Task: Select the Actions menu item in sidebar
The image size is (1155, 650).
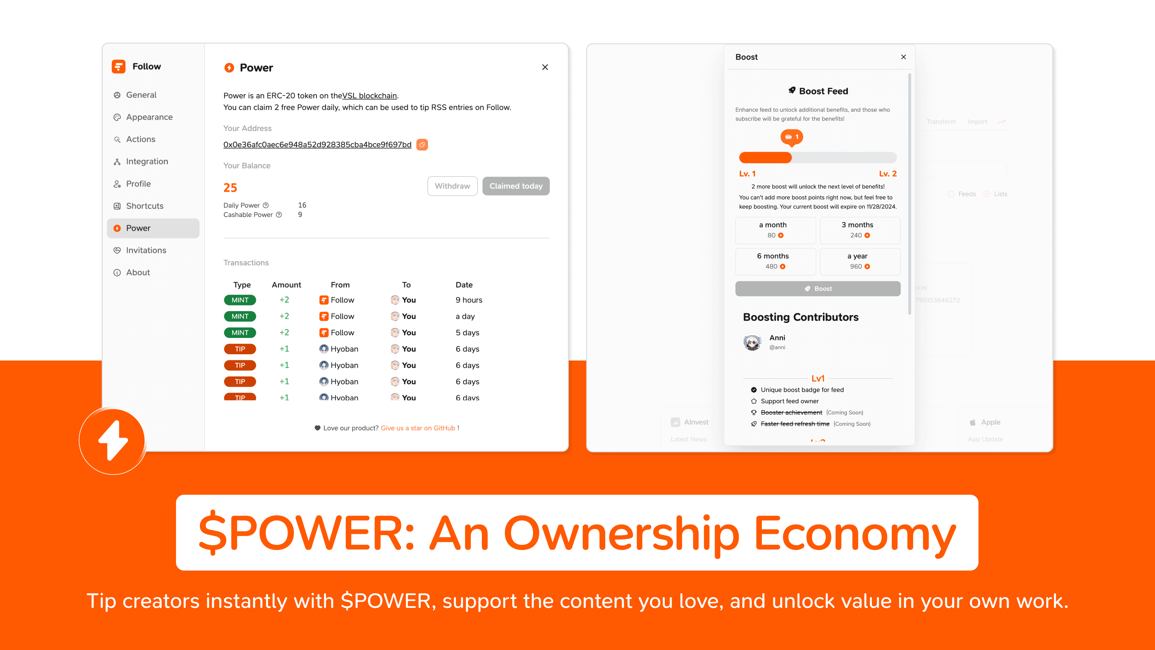Action: coord(139,139)
